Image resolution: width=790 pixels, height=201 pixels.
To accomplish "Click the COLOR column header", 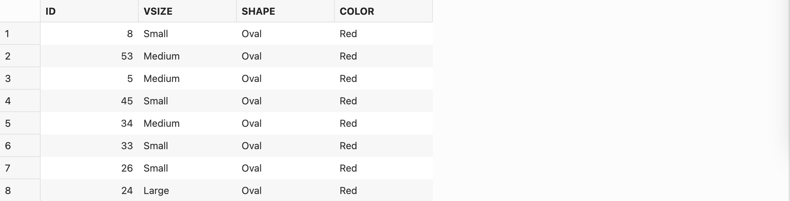I will (x=383, y=11).
